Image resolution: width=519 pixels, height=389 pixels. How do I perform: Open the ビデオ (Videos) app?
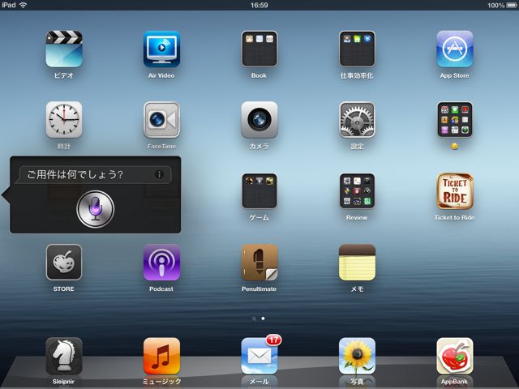point(64,49)
